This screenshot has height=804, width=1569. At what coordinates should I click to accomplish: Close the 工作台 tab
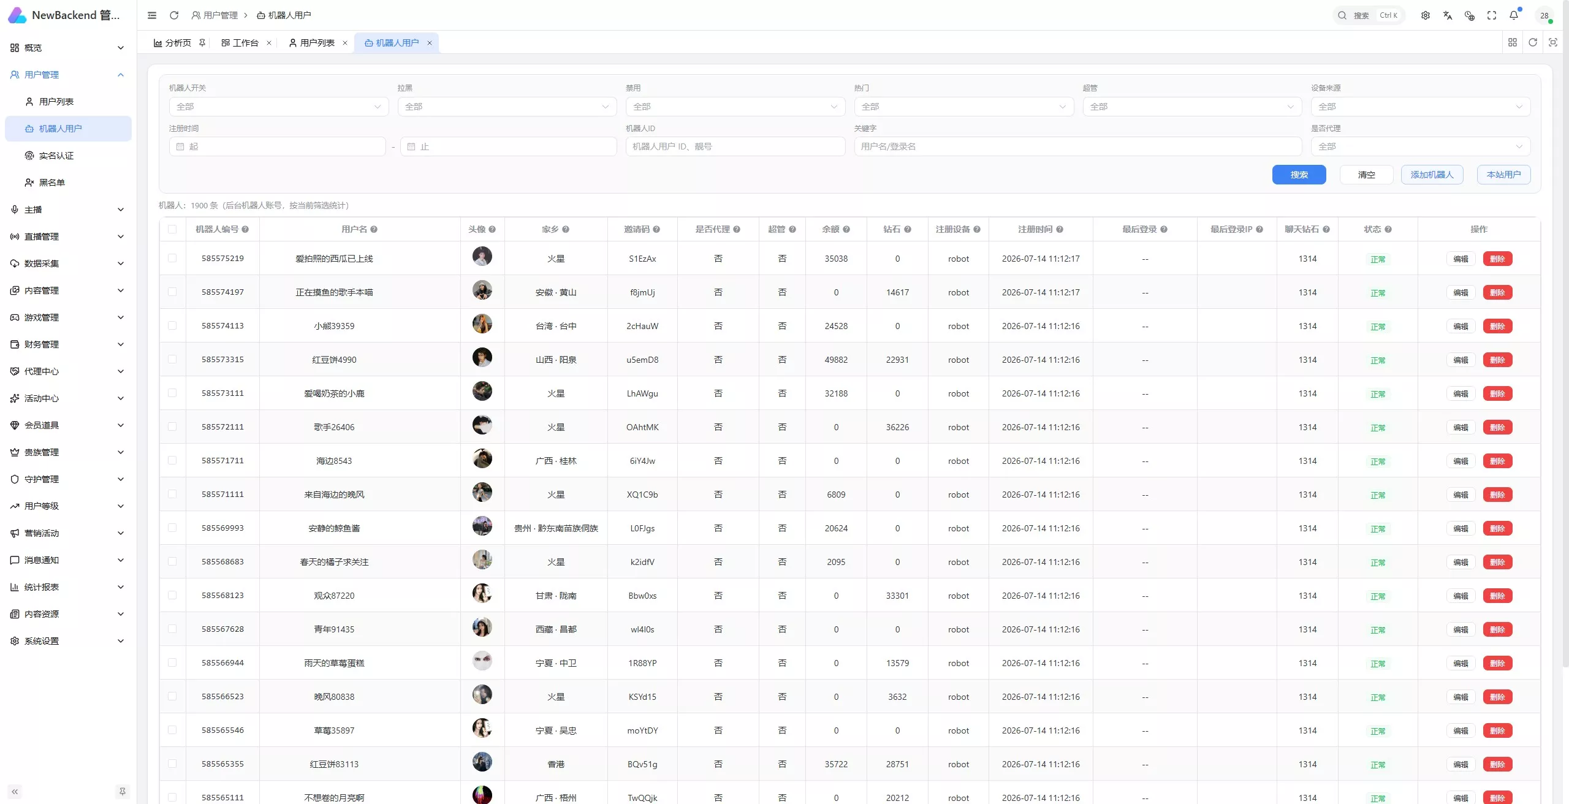(x=269, y=43)
